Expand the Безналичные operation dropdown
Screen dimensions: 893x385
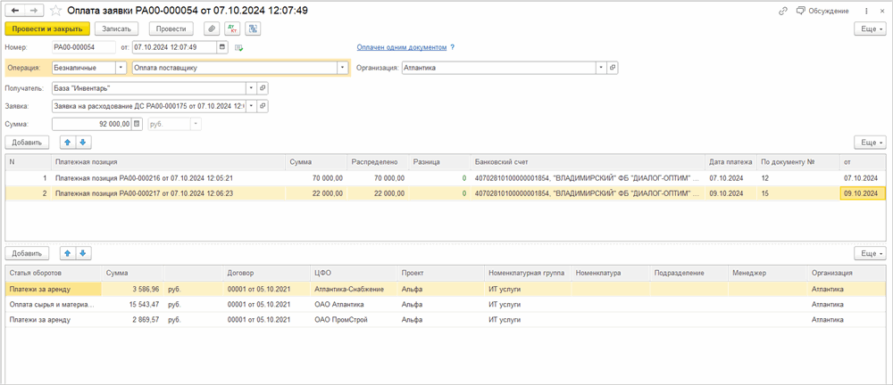point(121,68)
